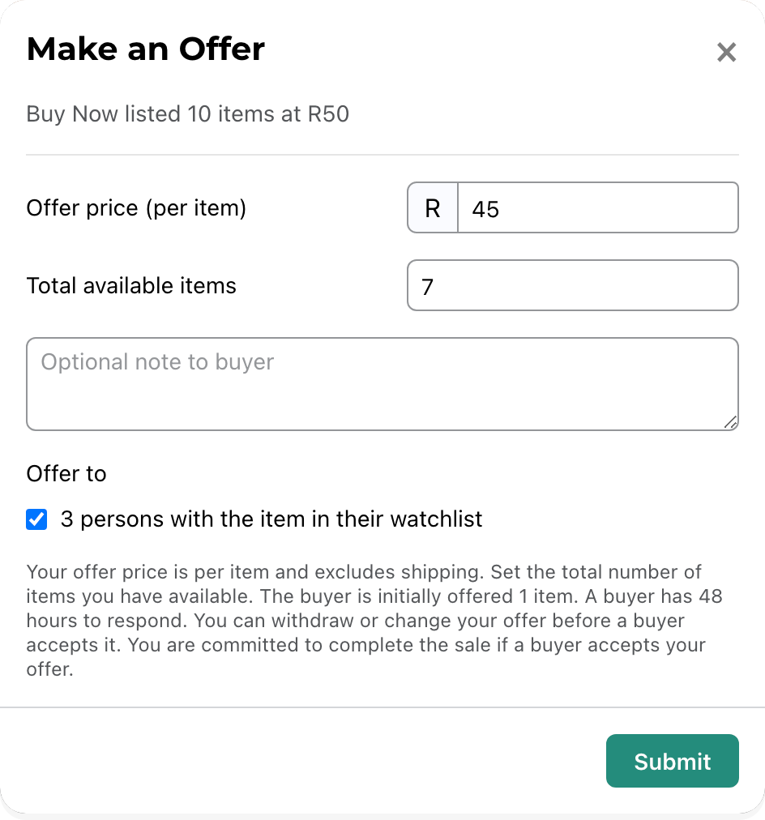Click the 'Offer price (per item)' label
This screenshot has width=765, height=820.
136,208
